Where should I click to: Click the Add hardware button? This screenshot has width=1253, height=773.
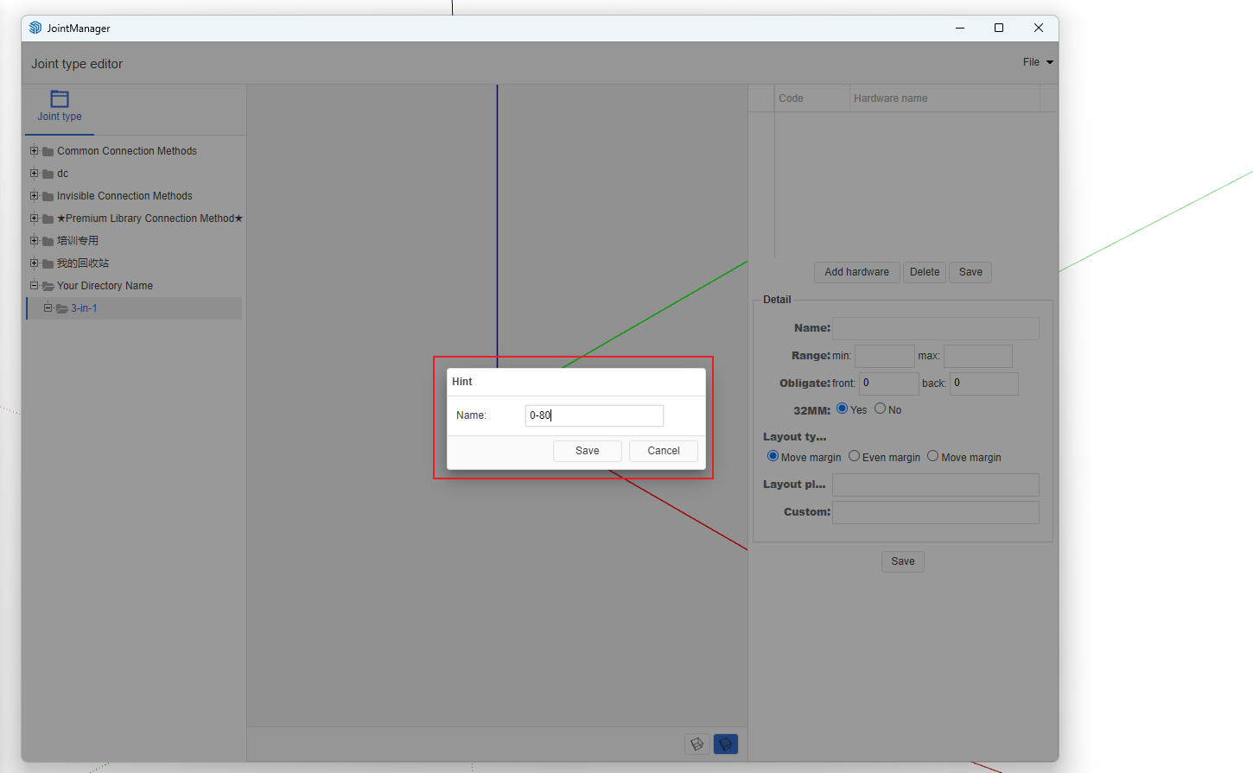[x=856, y=272]
